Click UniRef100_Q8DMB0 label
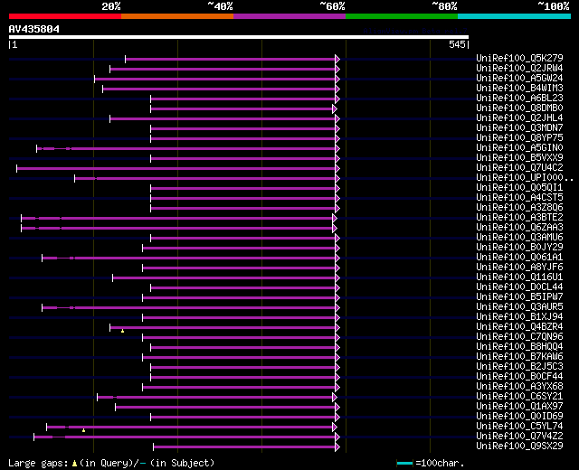This screenshot has height=470, width=579. click(519, 108)
